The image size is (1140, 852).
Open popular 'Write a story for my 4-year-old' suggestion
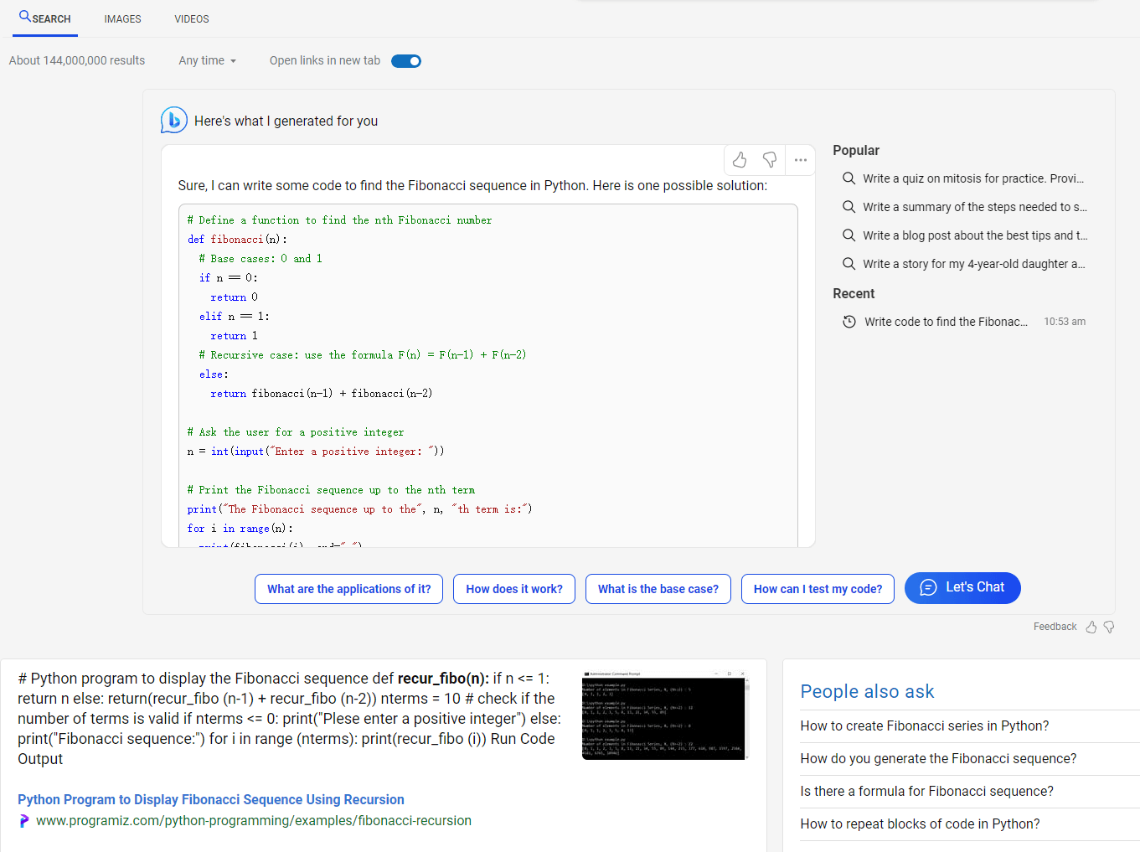point(973,264)
